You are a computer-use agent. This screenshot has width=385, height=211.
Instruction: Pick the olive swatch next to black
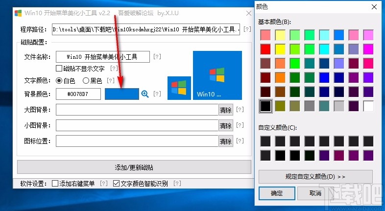tap(280, 106)
